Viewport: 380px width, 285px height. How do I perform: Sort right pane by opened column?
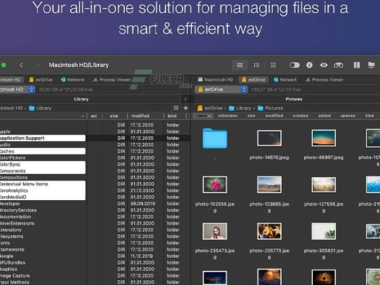347,116
